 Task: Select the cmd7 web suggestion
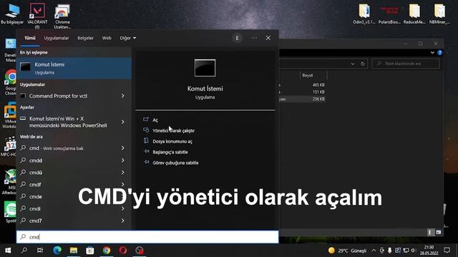tap(69, 221)
